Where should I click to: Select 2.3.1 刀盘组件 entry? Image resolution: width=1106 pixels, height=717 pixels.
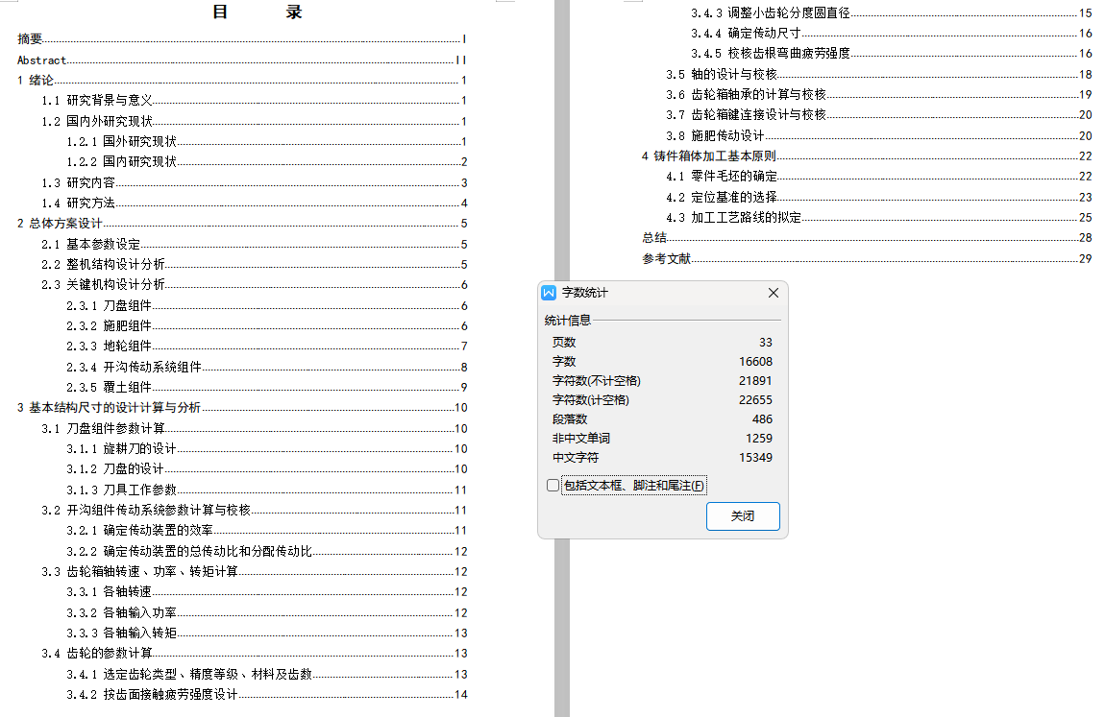266,305
